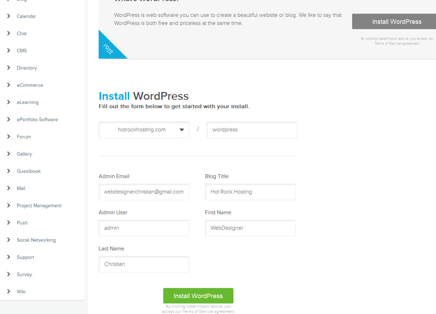Expand the Forum category chevron
The image size is (436, 314).
pyautogui.click(x=8, y=137)
